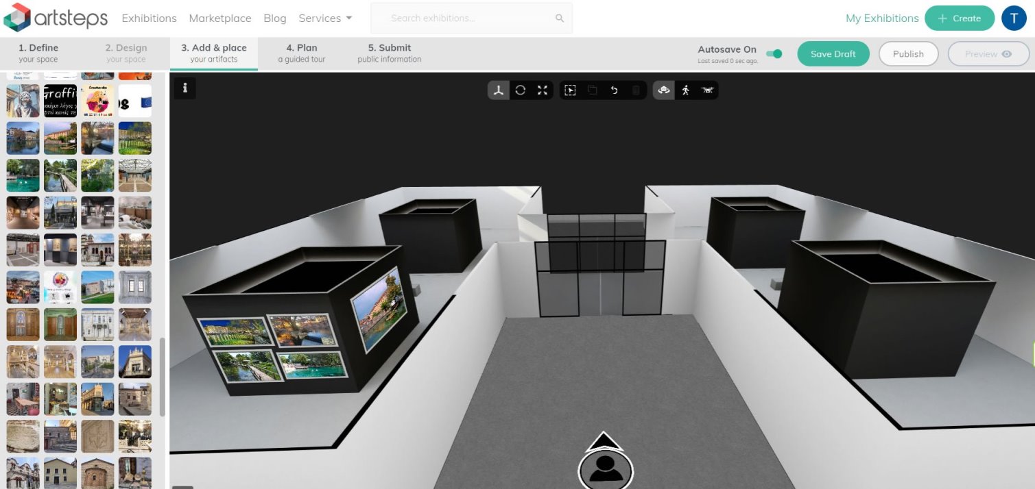Image resolution: width=1035 pixels, height=489 pixels.
Task: Expand the Services dropdown menu
Action: [325, 18]
